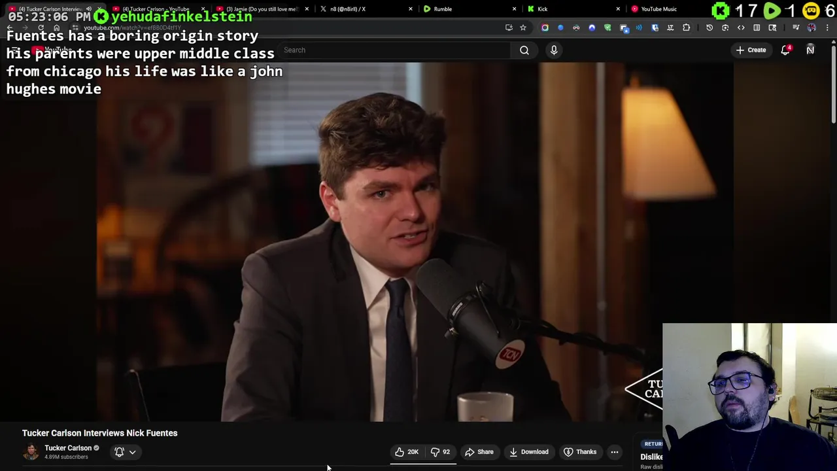
Task: Open the Tucker Carlson channel name link
Action: 68,448
